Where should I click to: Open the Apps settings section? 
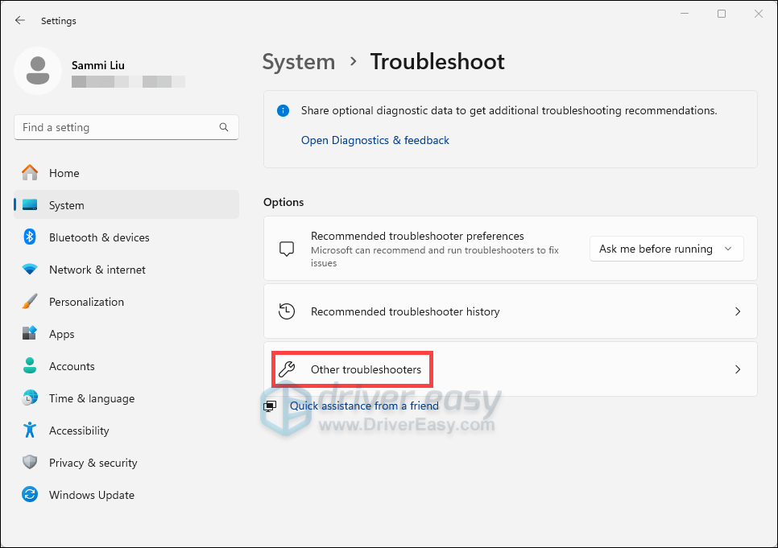[x=61, y=334]
